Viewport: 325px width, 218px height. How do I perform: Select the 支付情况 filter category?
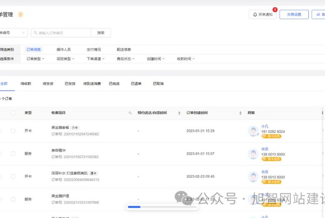[x=94, y=50]
